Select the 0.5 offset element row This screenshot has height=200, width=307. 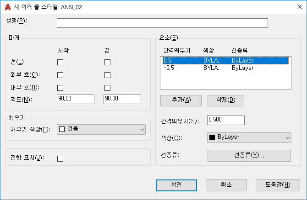tap(225, 61)
